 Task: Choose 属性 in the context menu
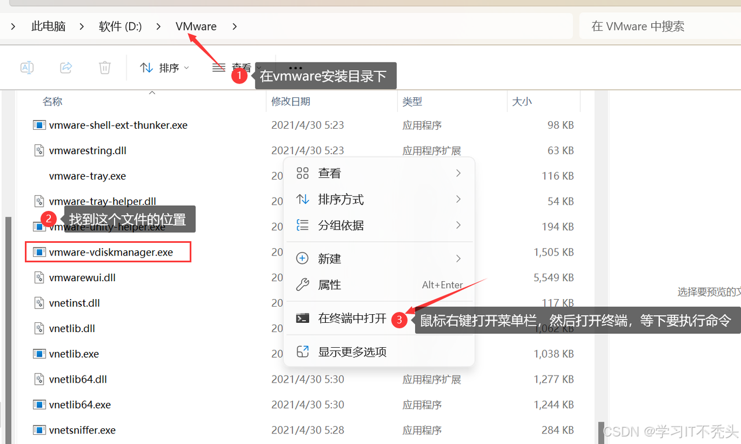(379, 285)
